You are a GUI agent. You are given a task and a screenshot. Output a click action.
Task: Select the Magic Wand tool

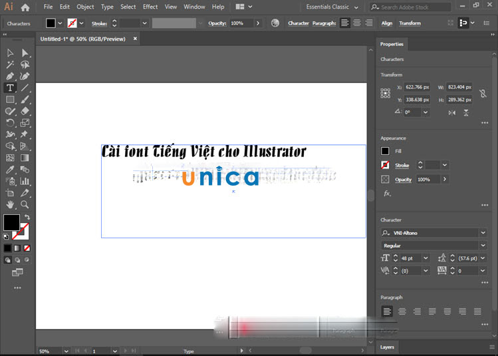10,65
